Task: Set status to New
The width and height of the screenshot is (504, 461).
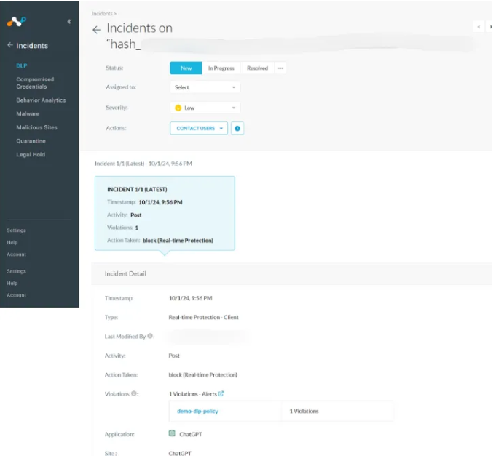Action: (186, 68)
